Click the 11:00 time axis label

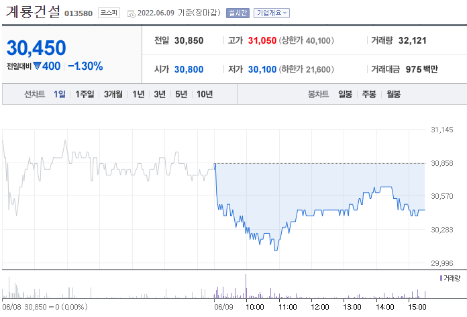(287, 307)
